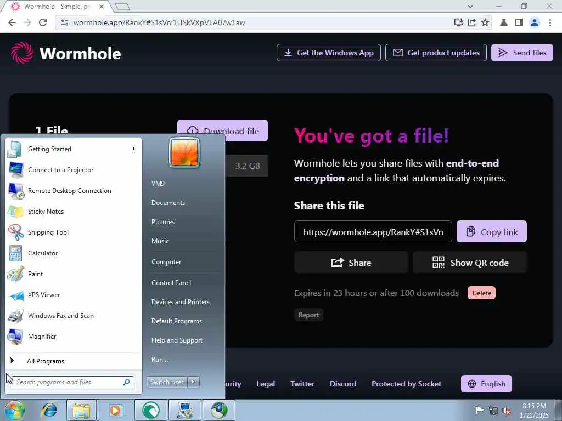
Task: Open the Twitter footer link
Action: pos(302,384)
